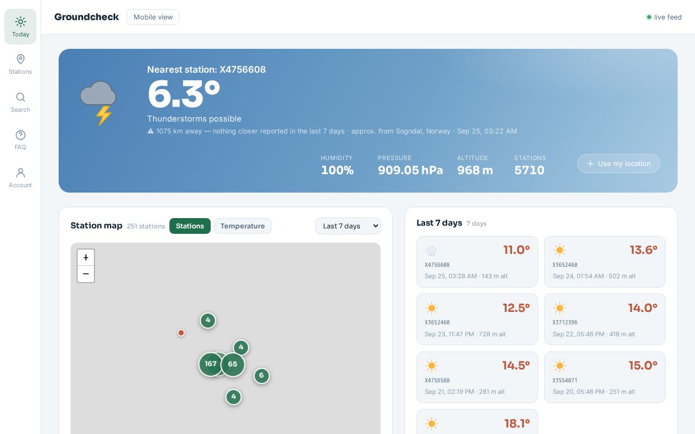Image resolution: width=695 pixels, height=434 pixels.
Task: Click the sun icon on the 18.1° card
Action: [432, 424]
